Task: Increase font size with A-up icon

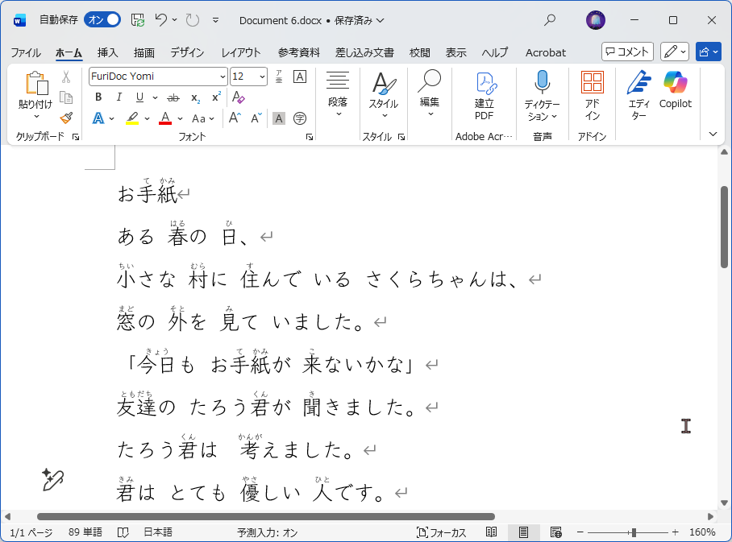Action: pos(235,118)
